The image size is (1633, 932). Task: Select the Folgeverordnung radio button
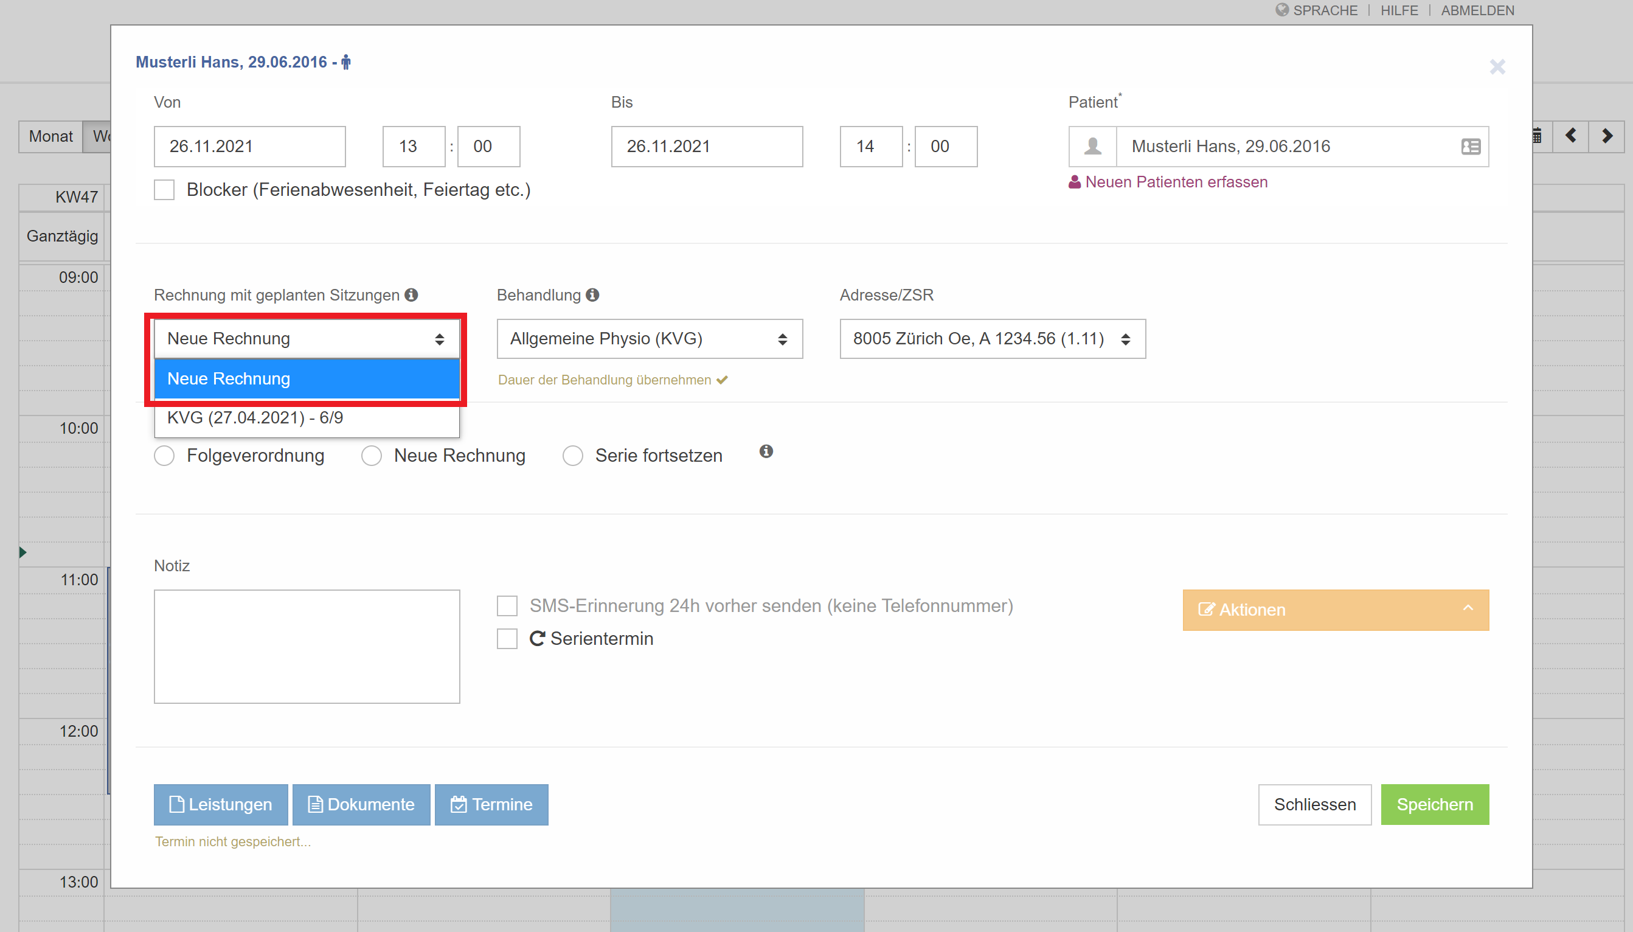click(164, 456)
